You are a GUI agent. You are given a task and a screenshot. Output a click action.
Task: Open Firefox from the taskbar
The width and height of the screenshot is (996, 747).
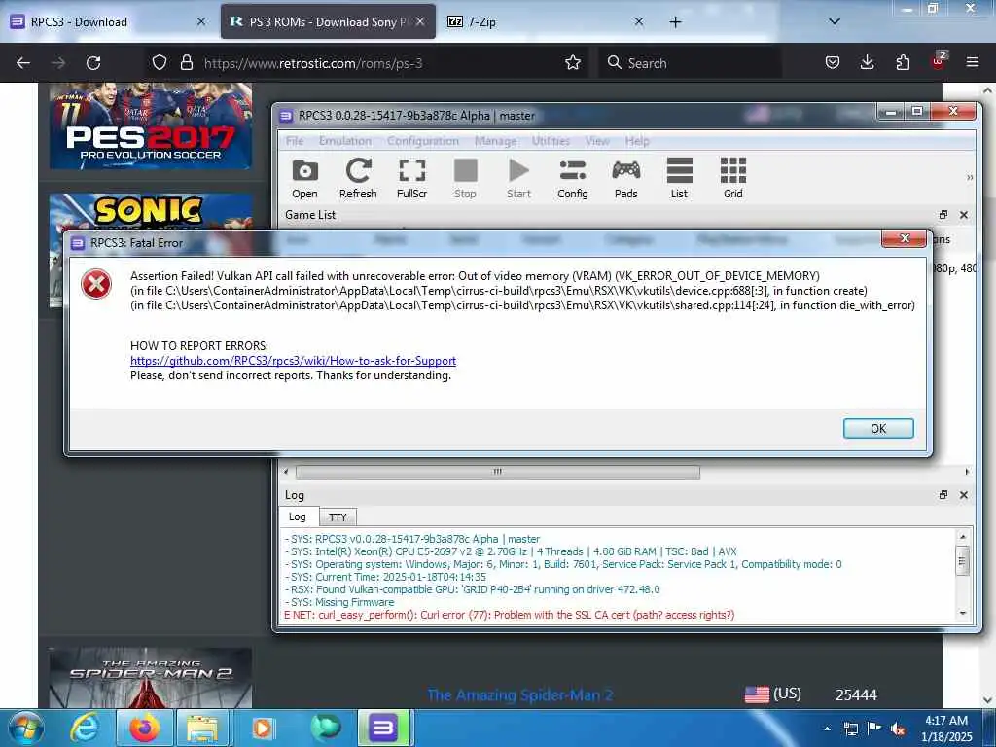click(x=145, y=728)
